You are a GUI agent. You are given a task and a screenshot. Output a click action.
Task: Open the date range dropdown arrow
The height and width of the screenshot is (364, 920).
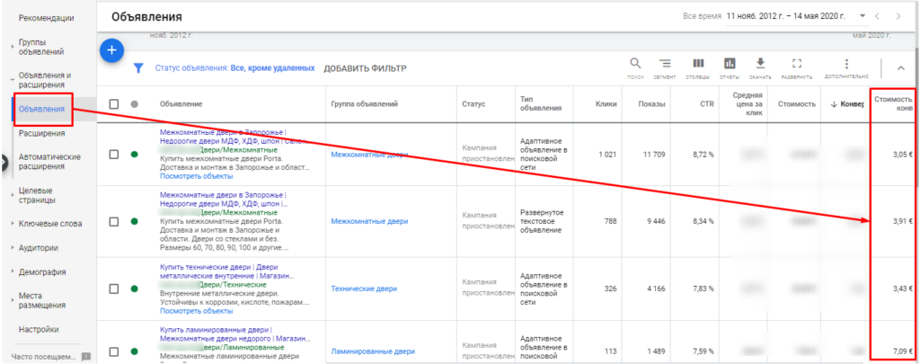[862, 16]
